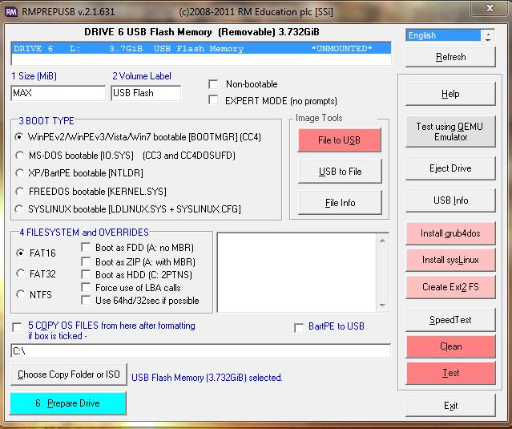
Task: Click the Refresh button
Action: [x=450, y=57]
